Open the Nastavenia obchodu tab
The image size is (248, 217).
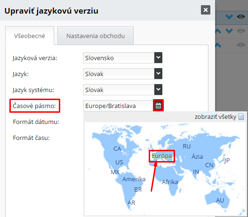pyautogui.click(x=96, y=36)
